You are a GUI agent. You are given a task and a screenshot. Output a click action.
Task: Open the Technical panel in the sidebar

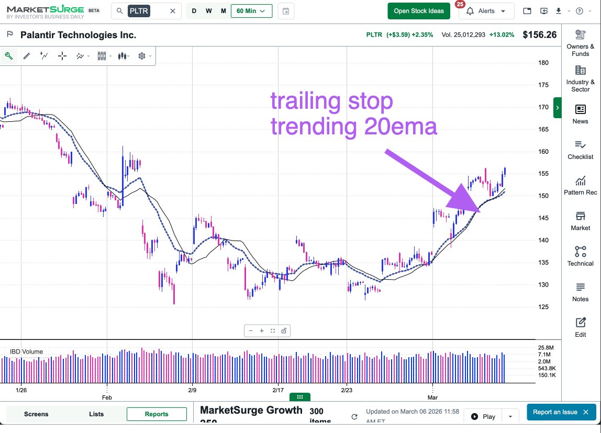[580, 256]
